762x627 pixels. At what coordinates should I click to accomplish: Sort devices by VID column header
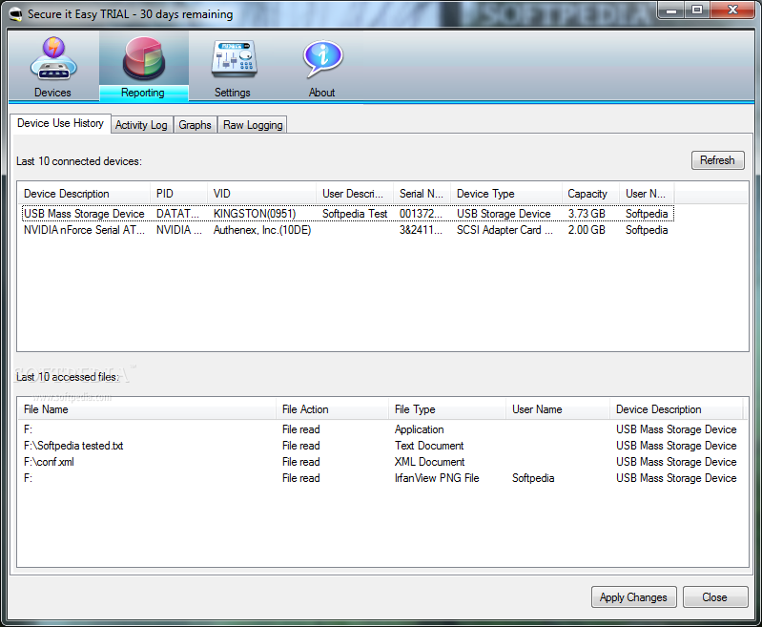pyautogui.click(x=262, y=194)
